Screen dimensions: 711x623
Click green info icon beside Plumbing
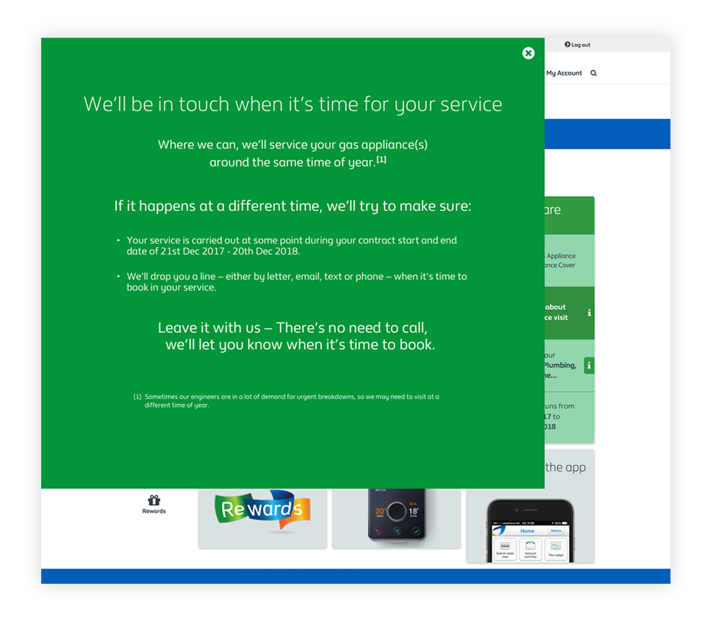pyautogui.click(x=589, y=365)
